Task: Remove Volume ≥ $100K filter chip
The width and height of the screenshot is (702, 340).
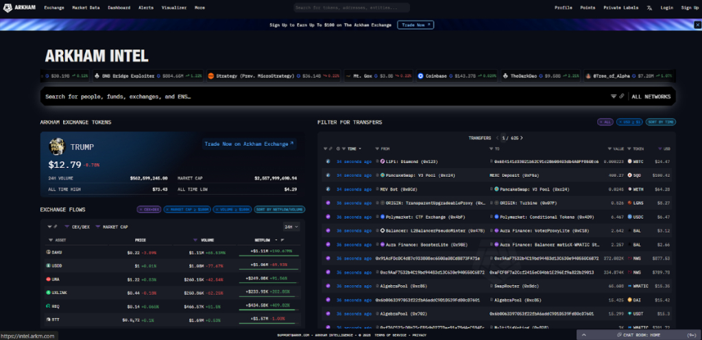Action: coord(232,209)
